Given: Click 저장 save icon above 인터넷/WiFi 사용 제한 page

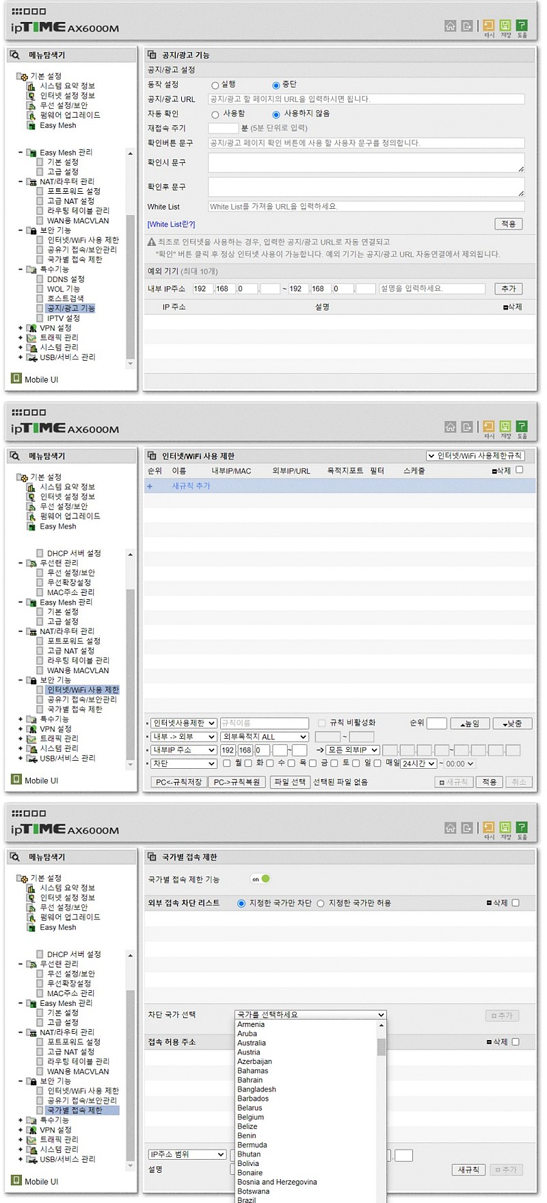Looking at the screenshot, I should point(505,427).
